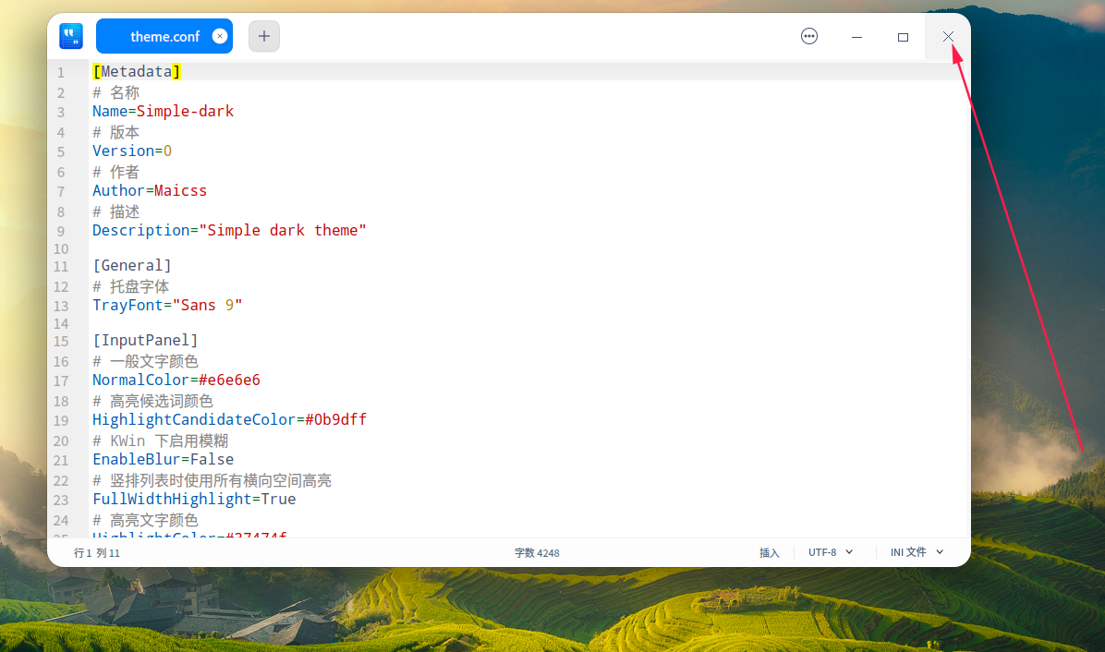Click the comment # 高亮候选词颜色
1105x652 pixels.
pos(152,401)
